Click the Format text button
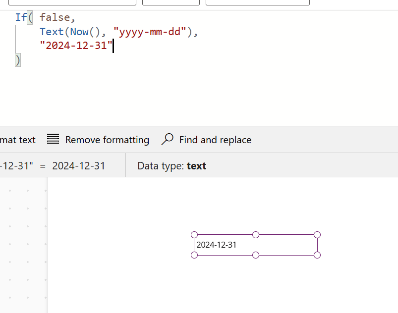The width and height of the screenshot is (398, 313). coord(18,140)
